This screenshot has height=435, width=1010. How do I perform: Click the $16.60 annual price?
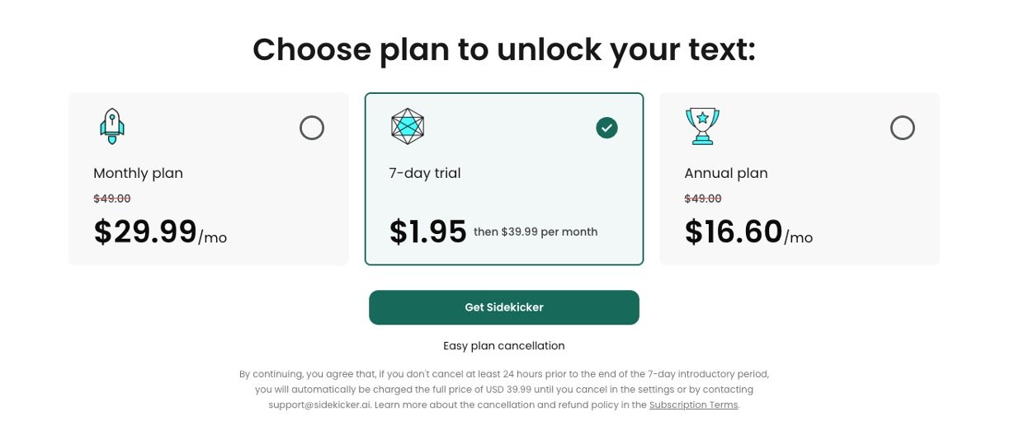coord(734,232)
